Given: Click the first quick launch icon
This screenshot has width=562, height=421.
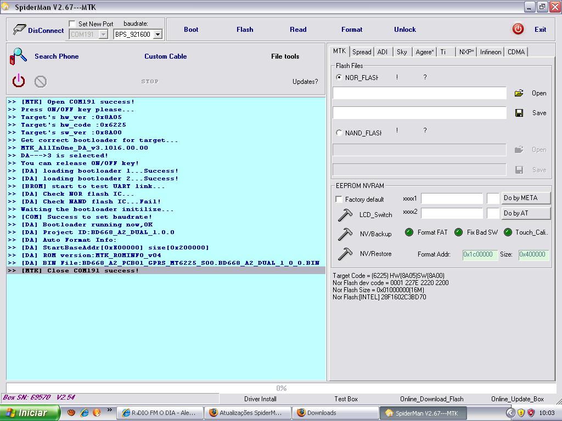Looking at the screenshot, I should click(71, 412).
